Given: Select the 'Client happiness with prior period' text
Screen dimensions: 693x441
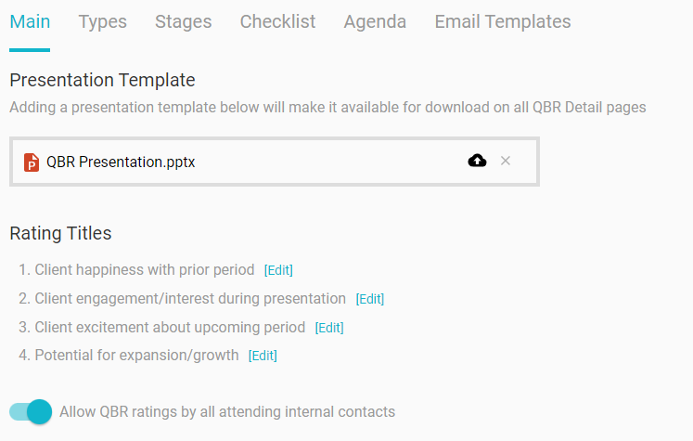Looking at the screenshot, I should click(x=144, y=270).
